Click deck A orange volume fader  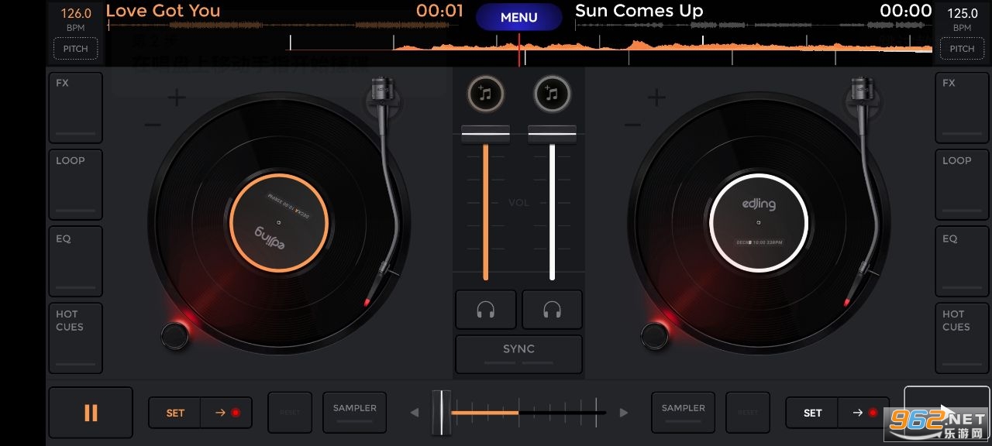point(486,134)
